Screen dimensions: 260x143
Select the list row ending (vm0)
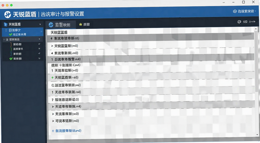(x=150, y=53)
